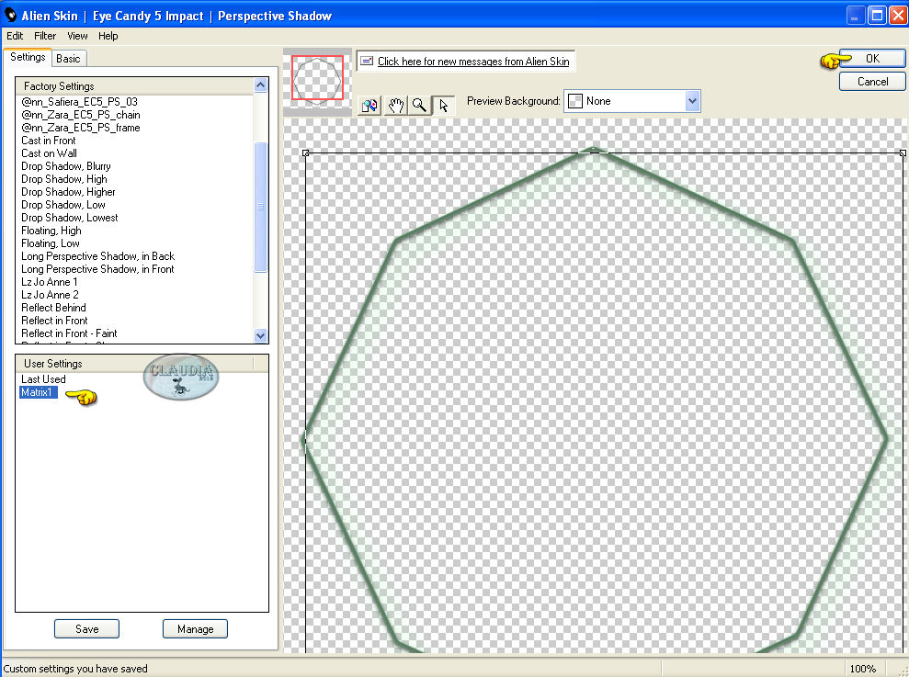The width and height of the screenshot is (909, 677).
Task: Select the Last Used user setting
Action: [43, 379]
